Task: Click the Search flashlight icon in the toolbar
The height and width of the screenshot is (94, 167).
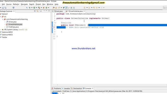Action: tap(59, 8)
